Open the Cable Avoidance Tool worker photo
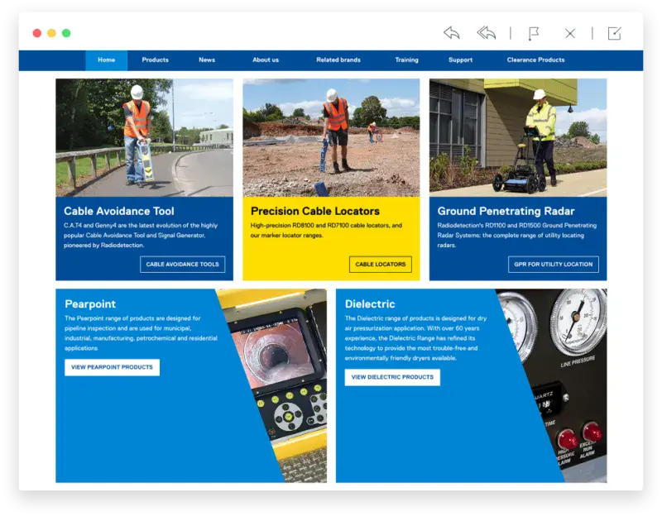Image resolution: width=662 pixels, height=516 pixels. [x=144, y=137]
